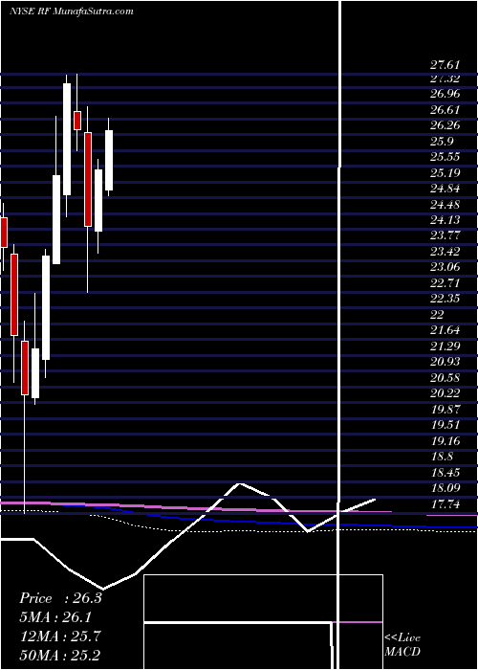The image size is (478, 670).
Task: Click the 18.8 price axis label
Action: click(442, 456)
